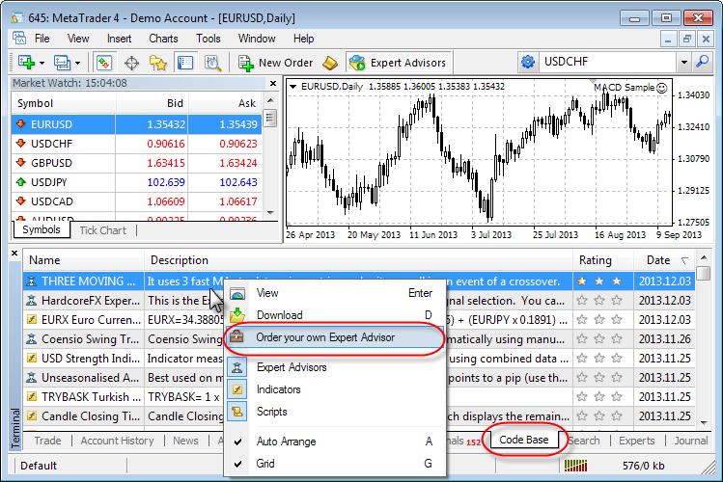This screenshot has height=482, width=723.
Task: Toggle the Market Watch window icon
Action: tap(104, 62)
